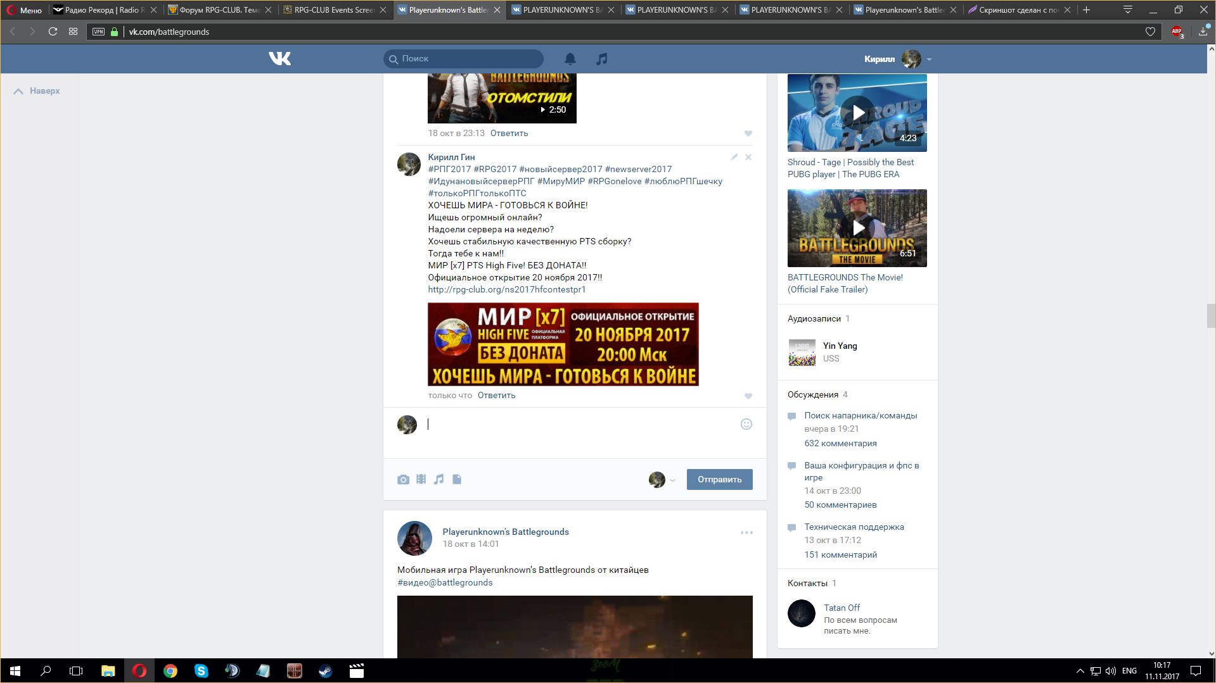Bookmark page with heart icon
Viewport: 1216px width, 683px height.
point(1150,32)
